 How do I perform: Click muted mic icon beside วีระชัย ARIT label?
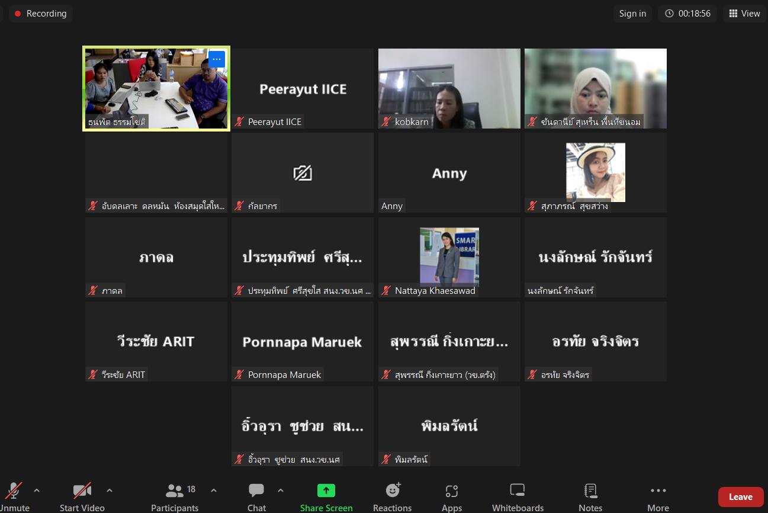94,375
